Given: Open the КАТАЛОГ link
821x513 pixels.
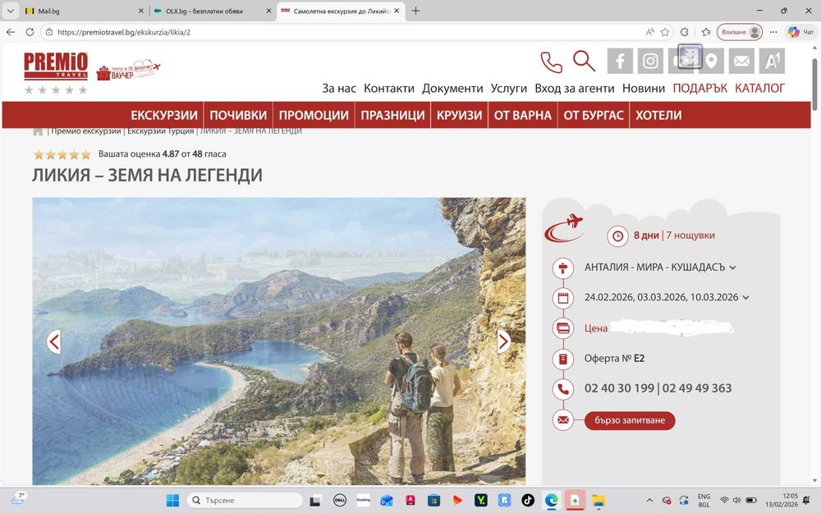Looking at the screenshot, I should click(759, 89).
